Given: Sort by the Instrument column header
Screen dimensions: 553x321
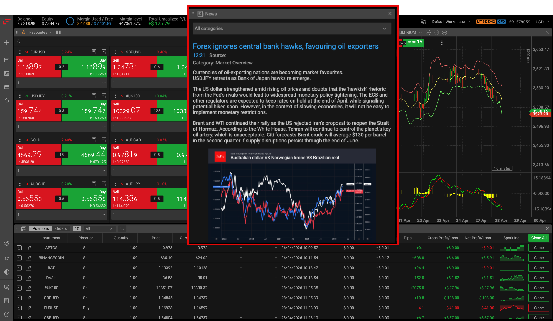Looking at the screenshot, I should click(x=51, y=238).
